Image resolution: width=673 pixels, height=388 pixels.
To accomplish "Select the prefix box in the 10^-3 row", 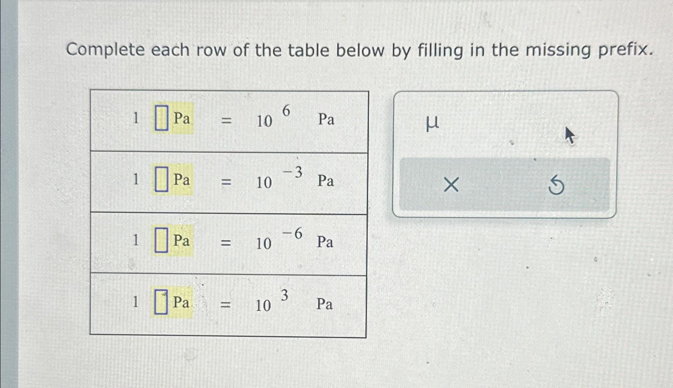I will tap(161, 180).
